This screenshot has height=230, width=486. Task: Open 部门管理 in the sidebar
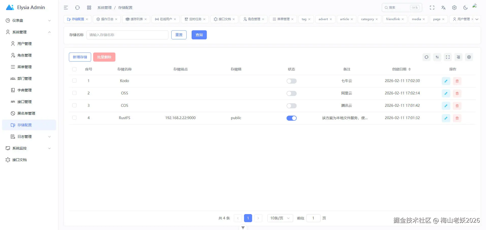(29, 79)
